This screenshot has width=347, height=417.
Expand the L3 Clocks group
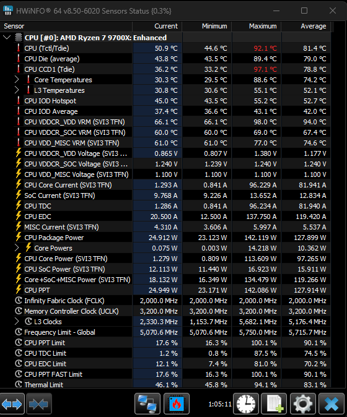pyautogui.click(x=17, y=322)
